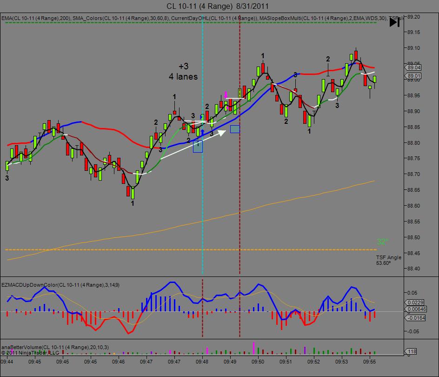The width and height of the screenshot is (439, 377).
Task: Click the 0.0229 MACD value marker
Action: [x=415, y=303]
